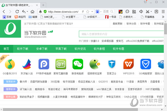Open the 一号店 bookmark
Viewport: 167px width, 111px height.
[x=111, y=17]
